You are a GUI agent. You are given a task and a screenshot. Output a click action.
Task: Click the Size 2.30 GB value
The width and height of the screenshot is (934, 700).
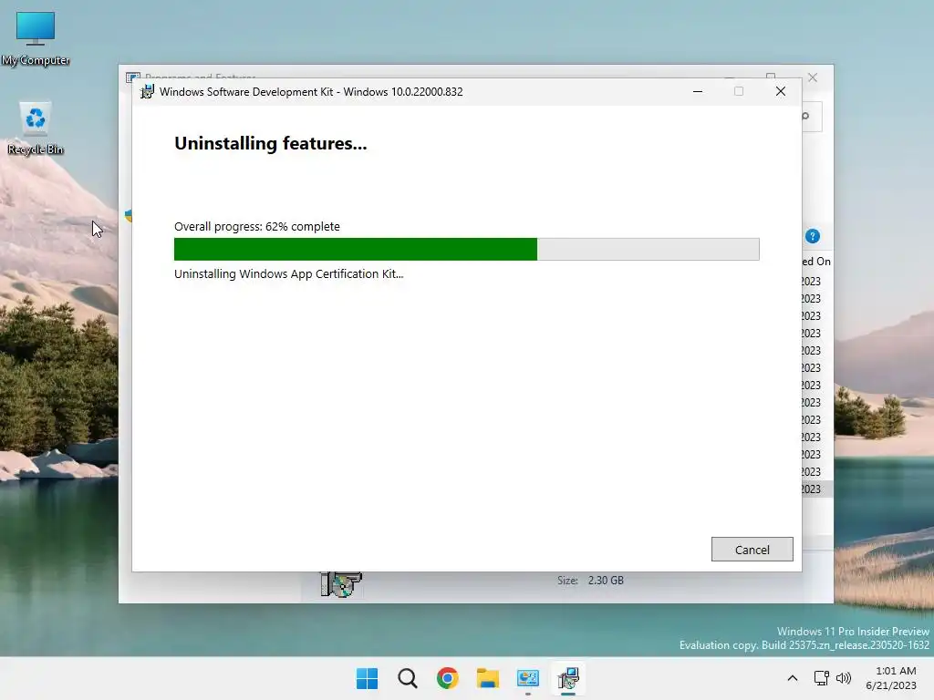[606, 581]
